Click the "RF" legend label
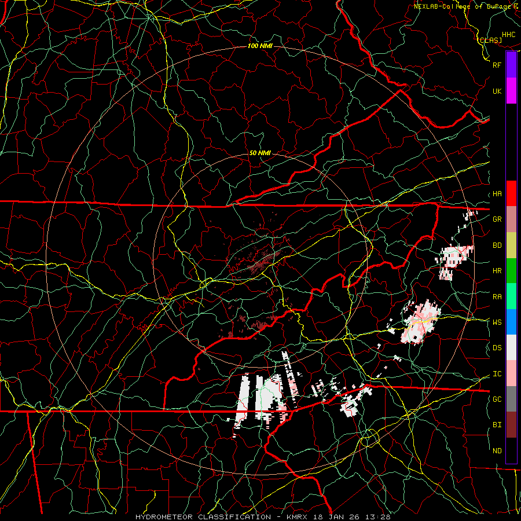This screenshot has width=521, height=521. (497, 65)
